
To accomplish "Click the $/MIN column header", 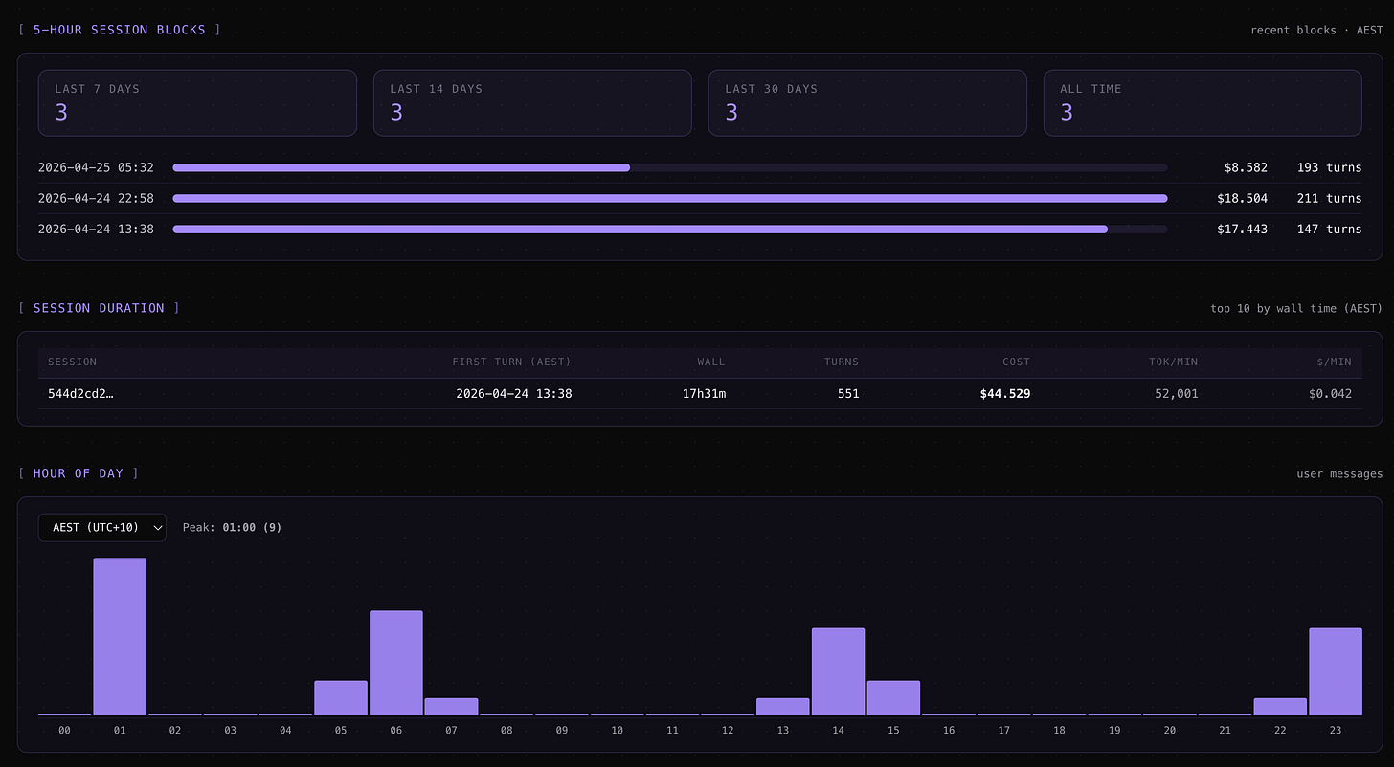I will tap(1335, 362).
